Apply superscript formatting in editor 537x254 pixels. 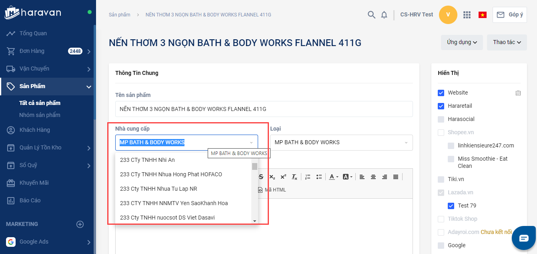pos(283,177)
